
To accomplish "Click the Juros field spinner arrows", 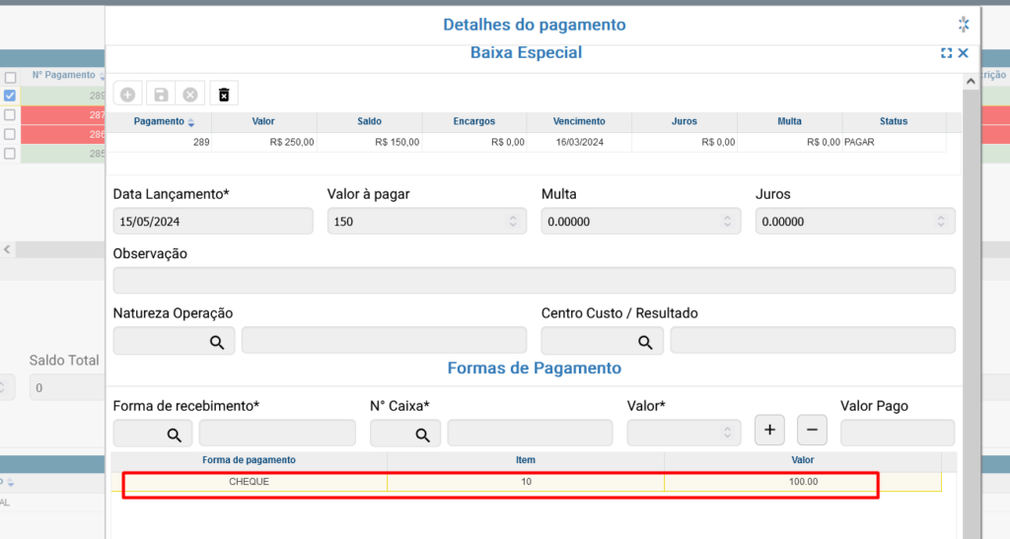I will coord(941,222).
